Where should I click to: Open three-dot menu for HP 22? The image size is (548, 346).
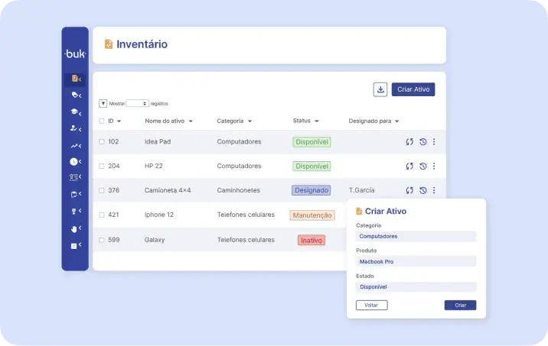tap(434, 166)
